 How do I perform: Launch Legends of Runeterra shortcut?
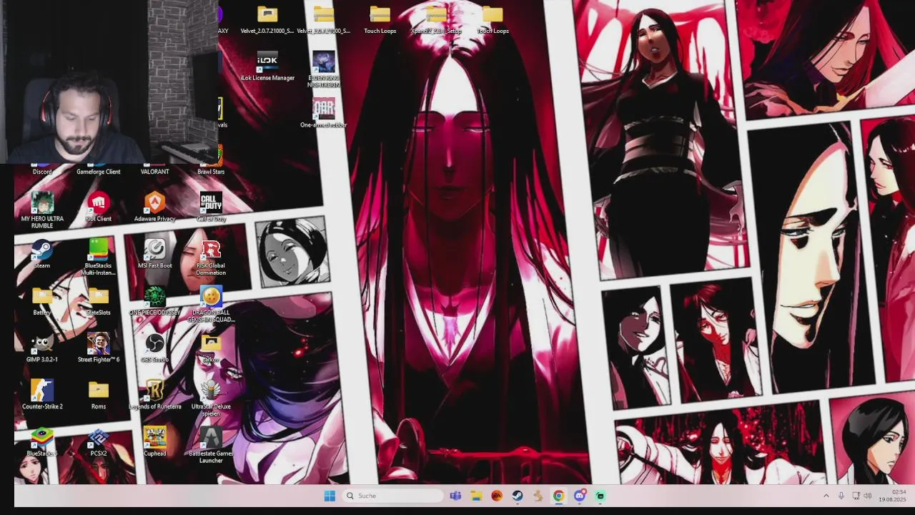pyautogui.click(x=154, y=395)
